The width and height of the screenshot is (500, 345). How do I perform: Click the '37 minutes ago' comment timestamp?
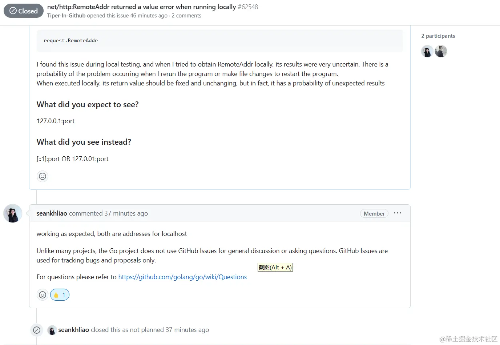[x=126, y=213]
